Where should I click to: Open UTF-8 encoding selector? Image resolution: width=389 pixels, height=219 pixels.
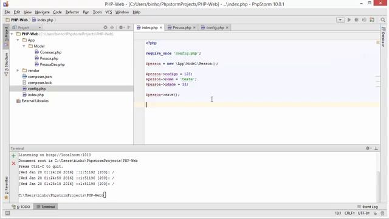[x=363, y=213]
